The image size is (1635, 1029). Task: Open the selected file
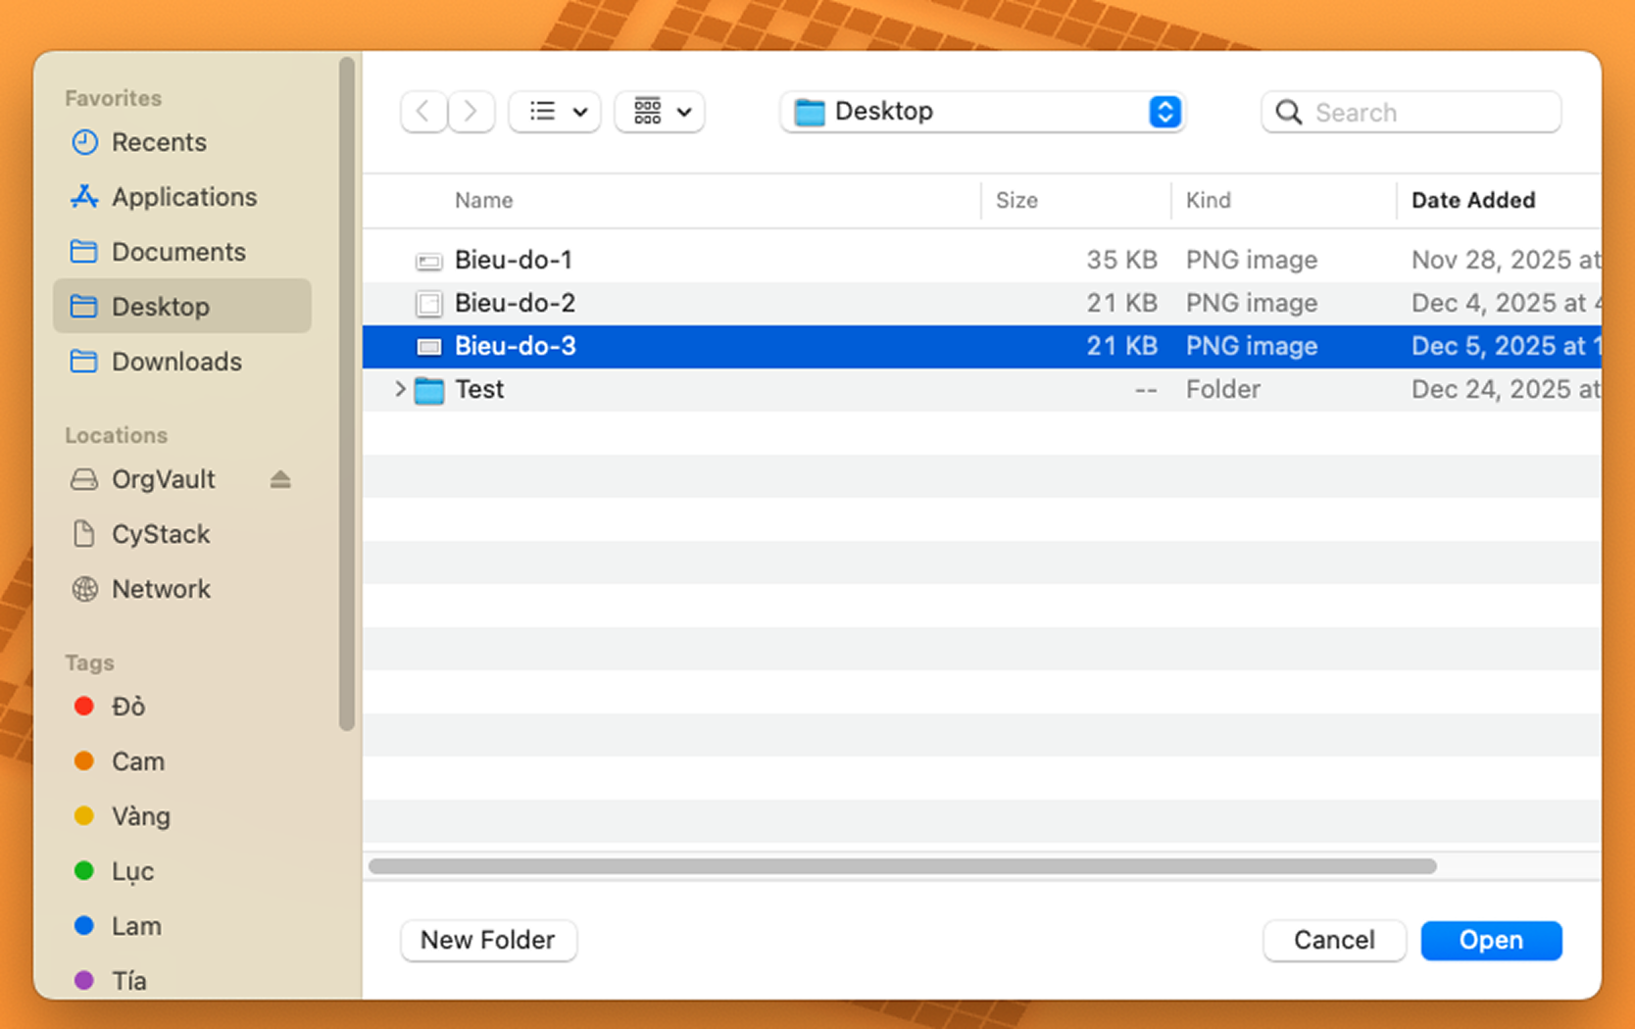[x=1491, y=940]
